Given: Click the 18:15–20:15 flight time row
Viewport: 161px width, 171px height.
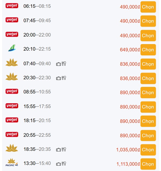Looking at the screenshot, I should pos(37,121).
